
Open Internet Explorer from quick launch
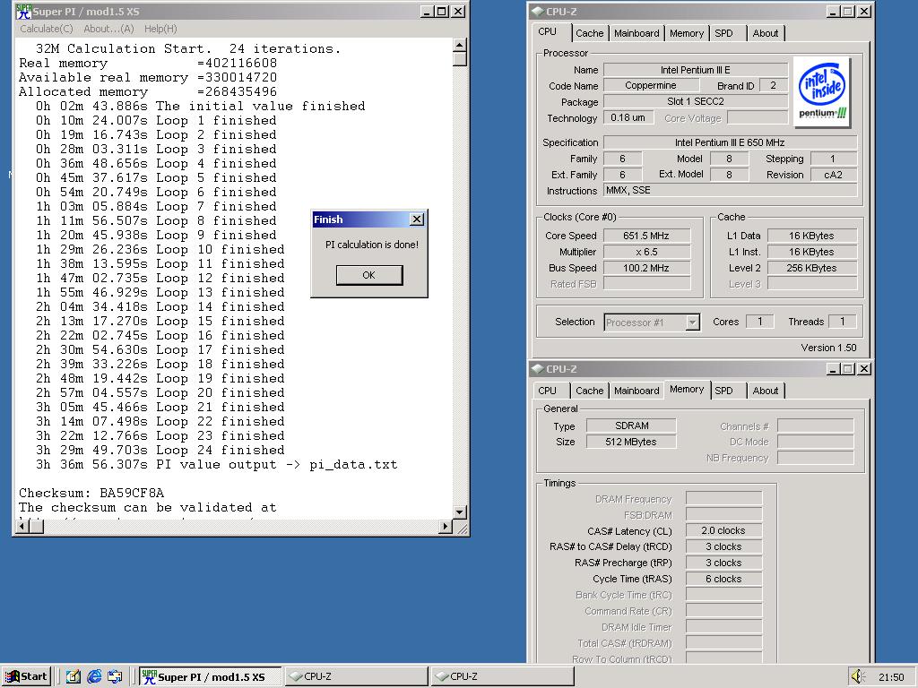pos(94,676)
